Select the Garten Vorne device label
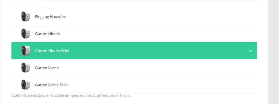The height and width of the screenshot is (104, 279). tap(47, 68)
